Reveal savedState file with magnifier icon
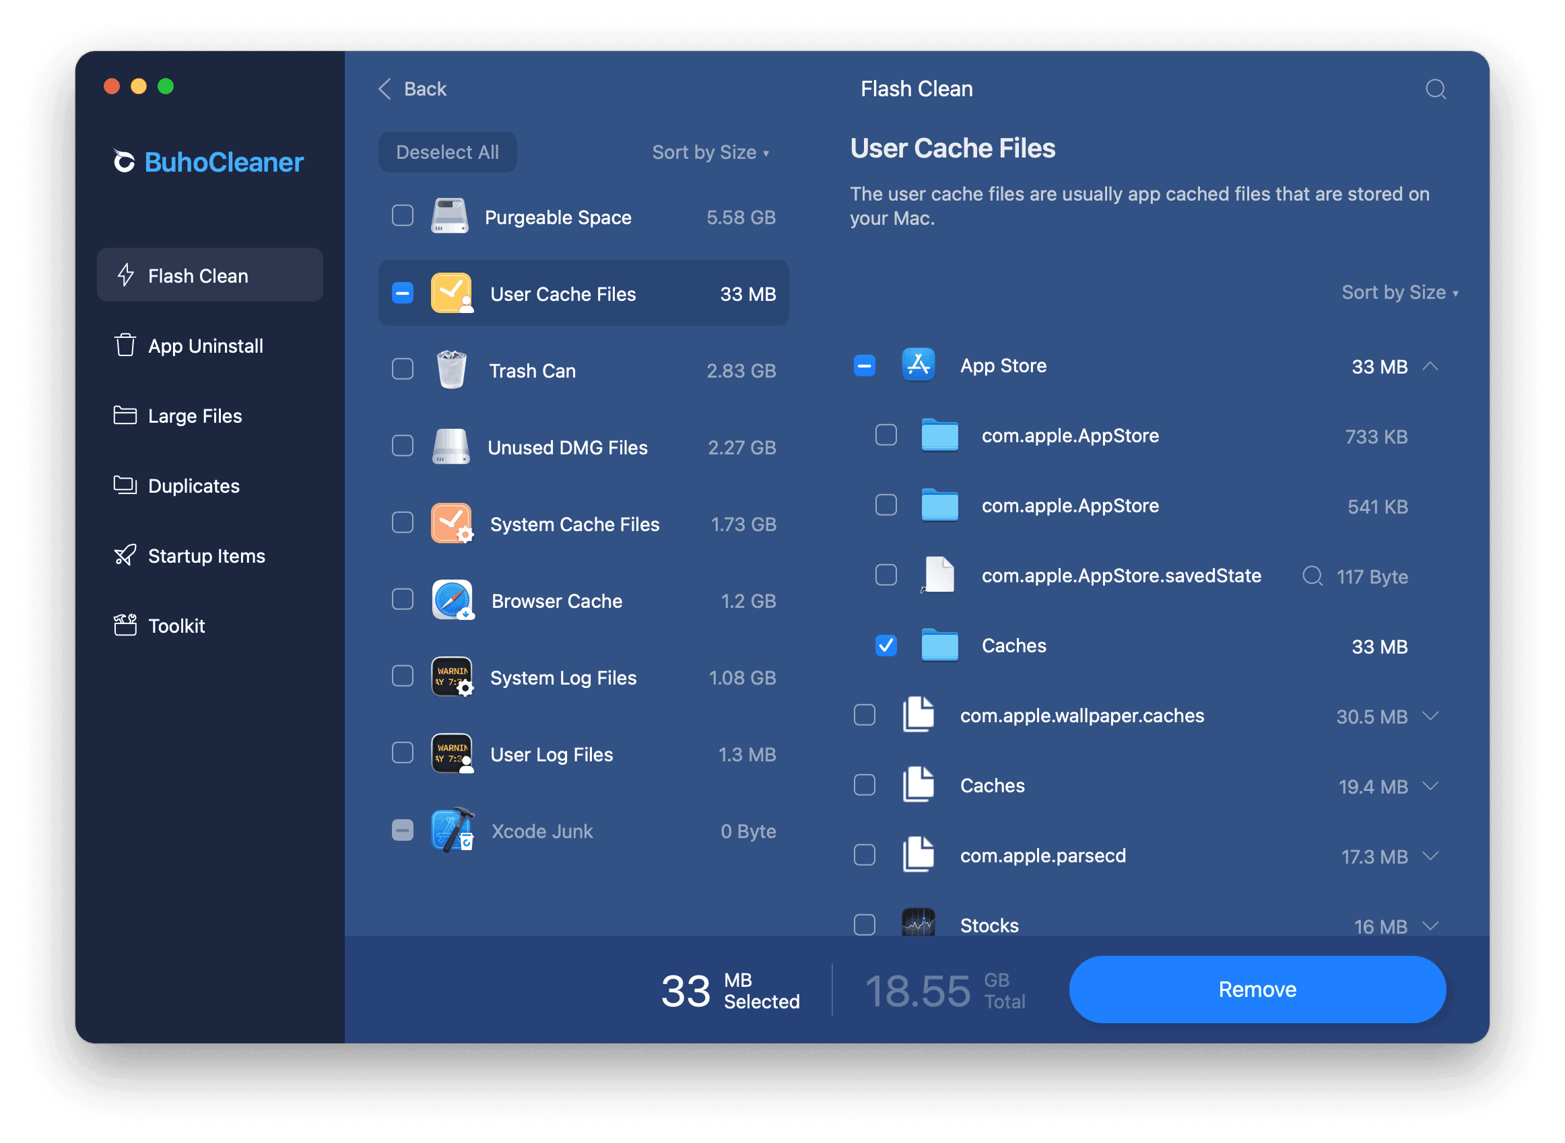 1312,576
